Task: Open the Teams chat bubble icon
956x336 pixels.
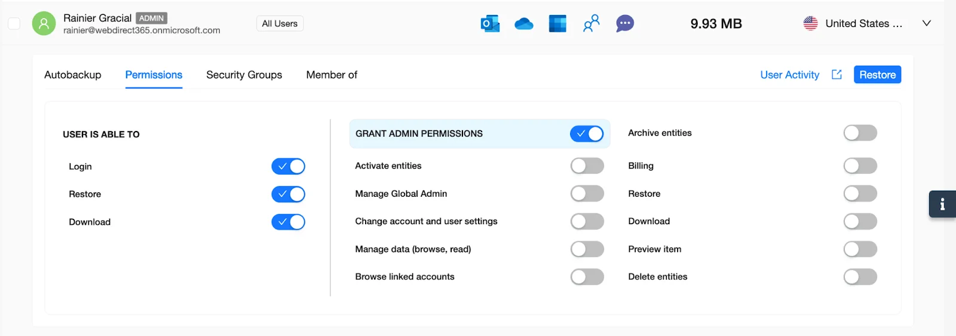Action: coord(625,24)
